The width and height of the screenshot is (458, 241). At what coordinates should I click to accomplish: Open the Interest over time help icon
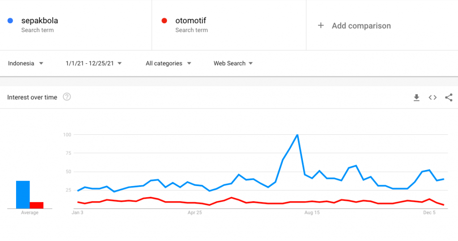point(67,97)
